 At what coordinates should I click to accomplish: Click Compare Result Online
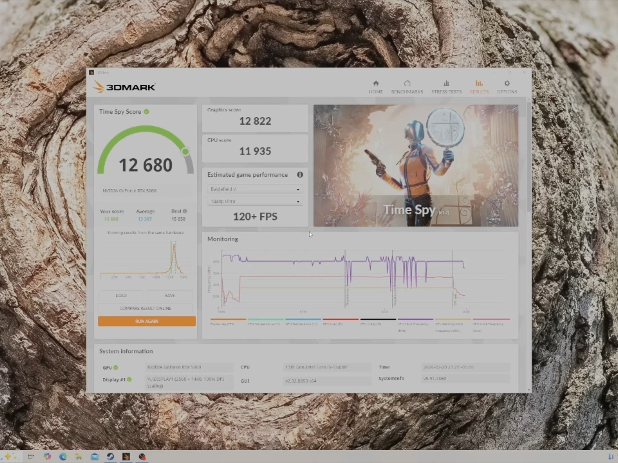[145, 308]
